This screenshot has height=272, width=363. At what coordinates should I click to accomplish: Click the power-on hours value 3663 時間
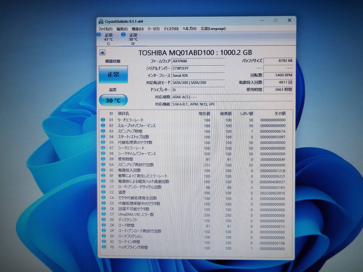pos(278,89)
